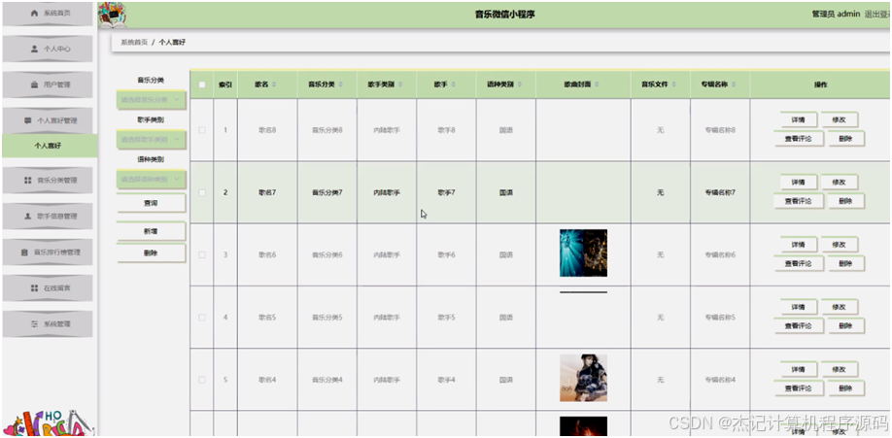The height and width of the screenshot is (438, 892).
Task: Open 查看评论 for 歌名5 row
Action: [799, 326]
